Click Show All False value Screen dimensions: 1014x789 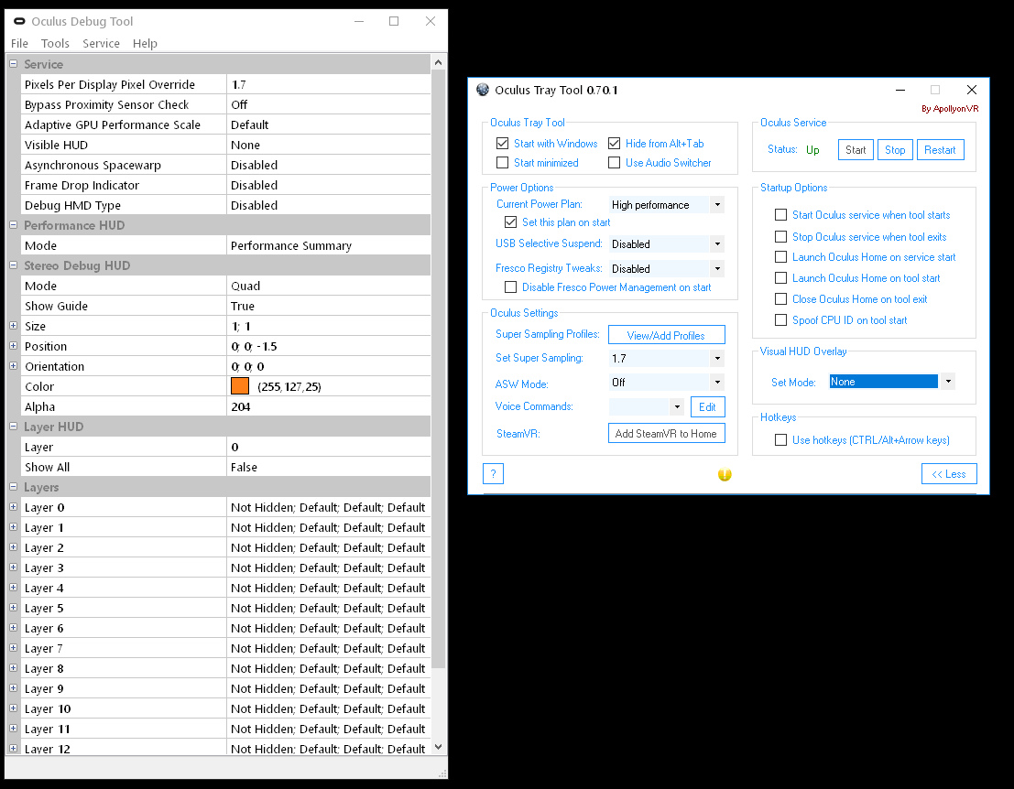(329, 467)
